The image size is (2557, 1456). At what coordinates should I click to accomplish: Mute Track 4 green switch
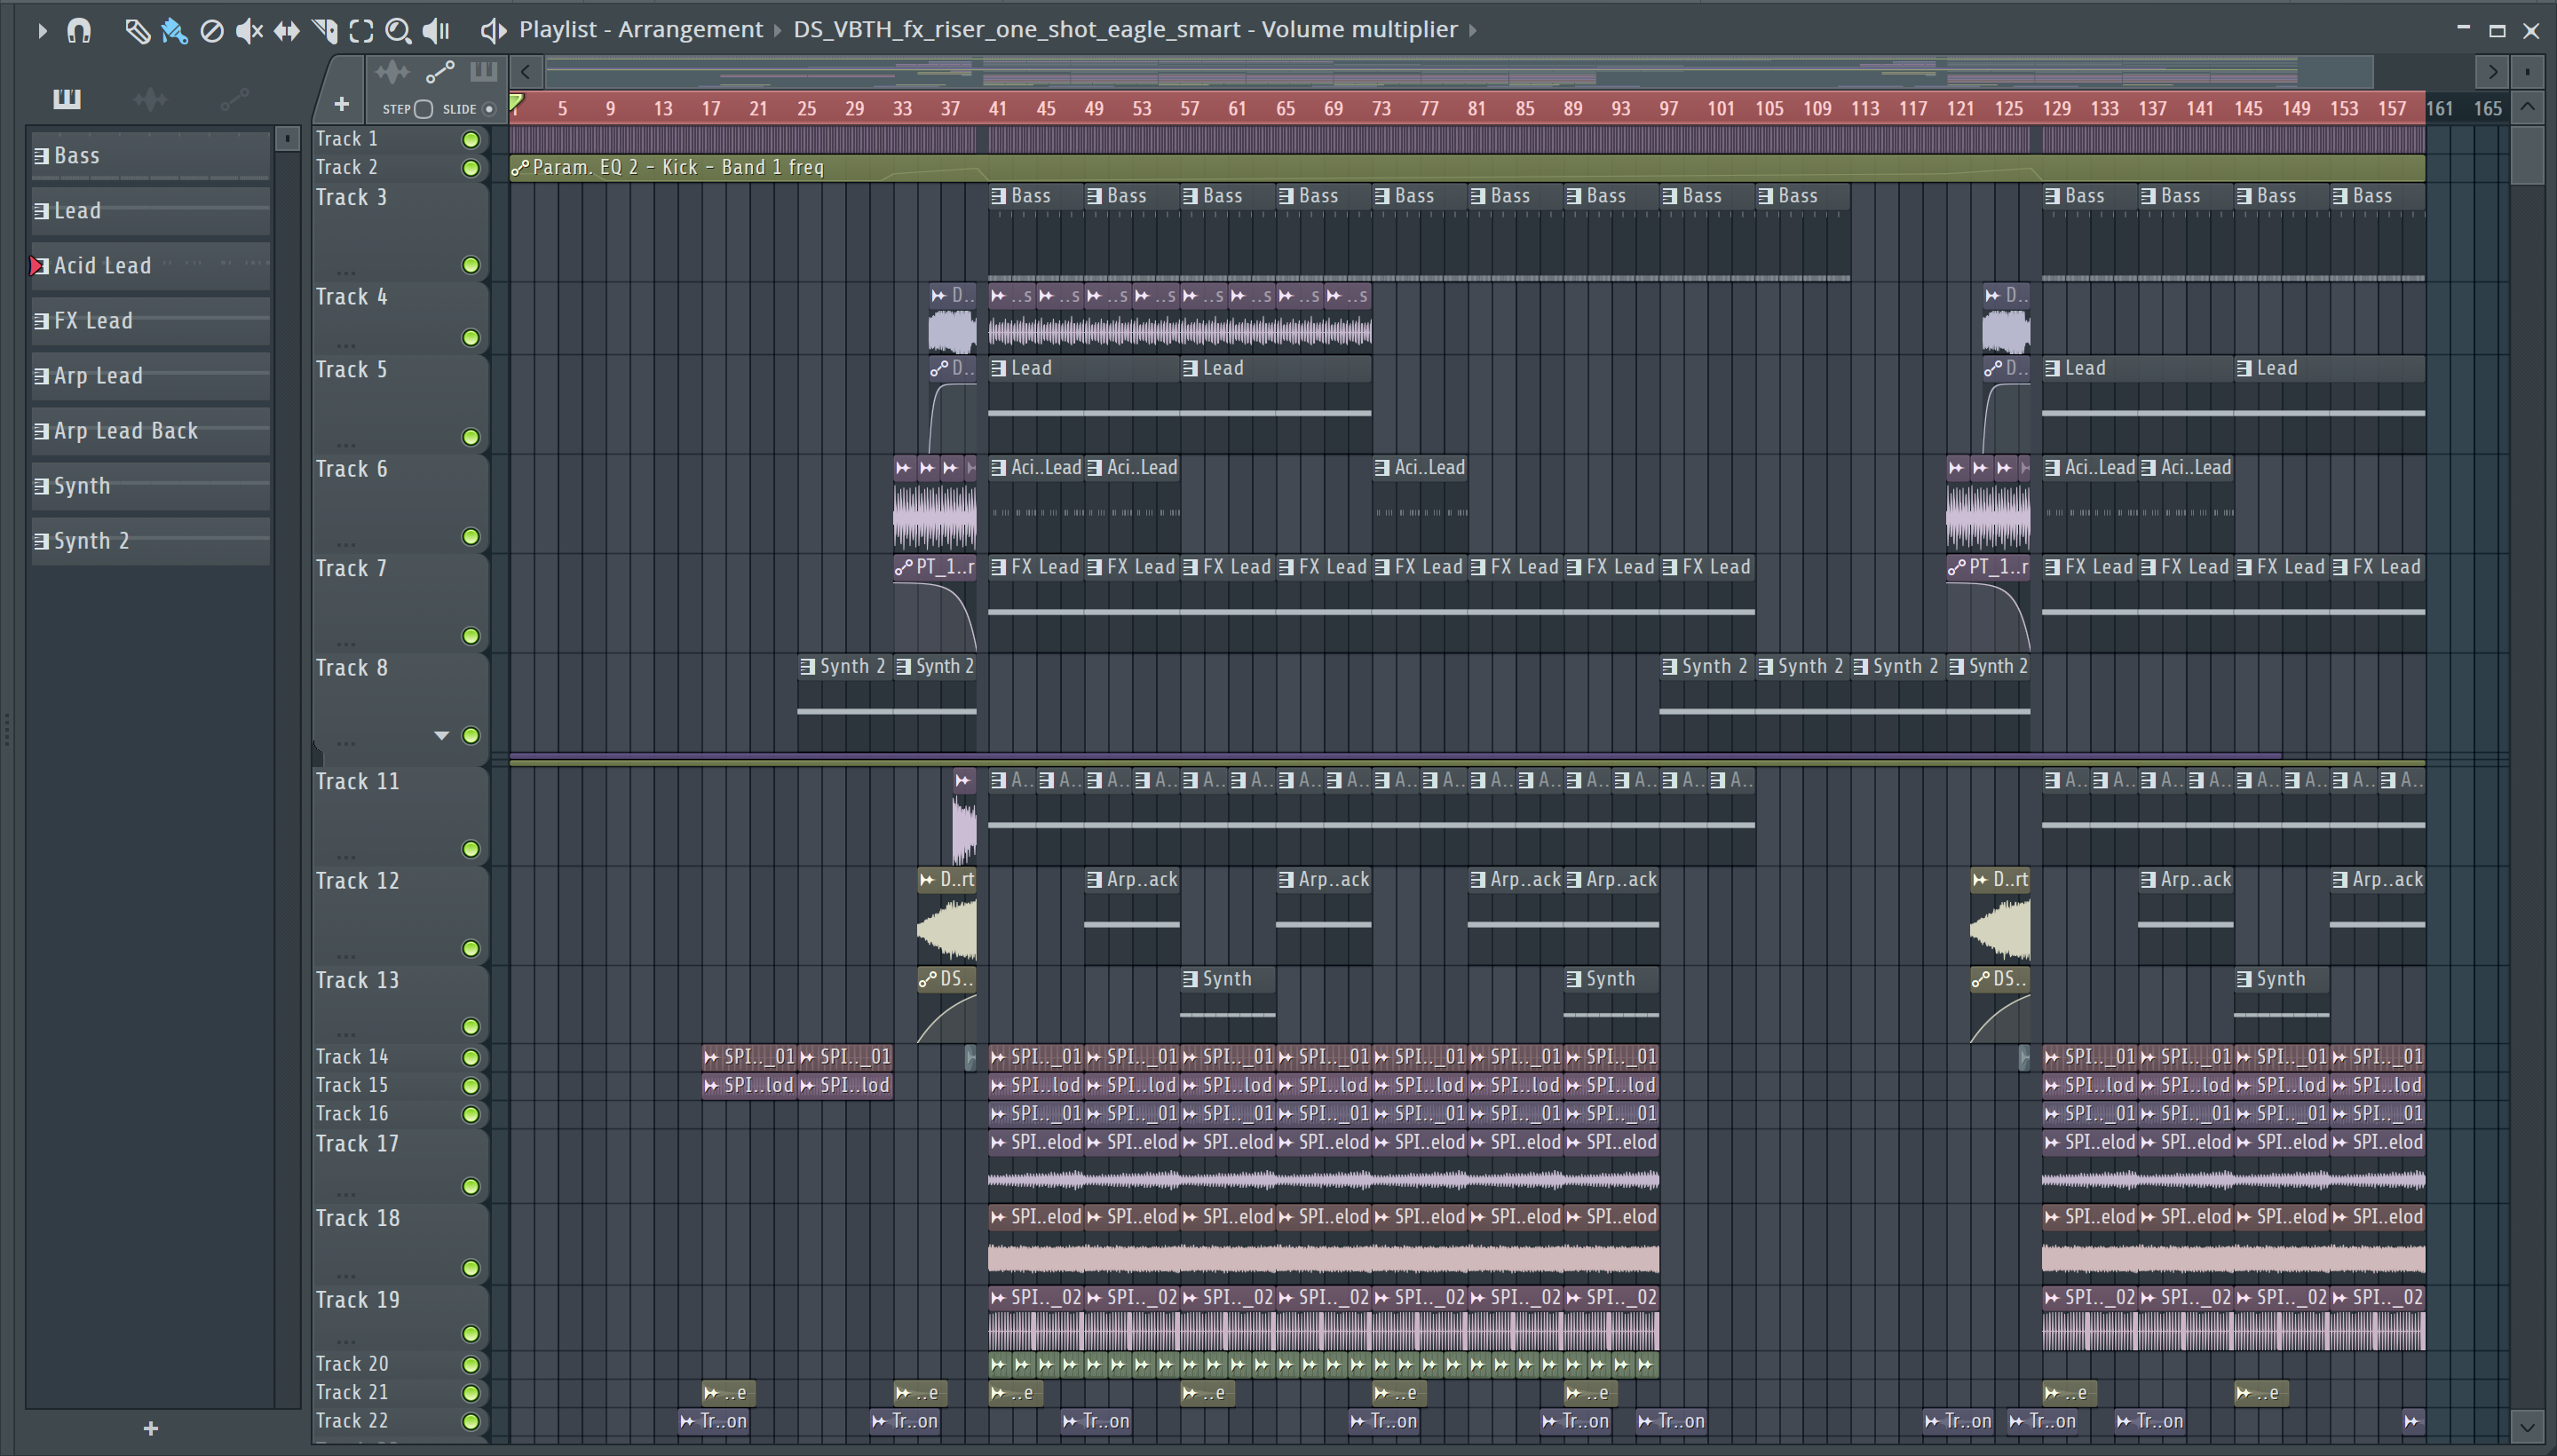pos(470,338)
